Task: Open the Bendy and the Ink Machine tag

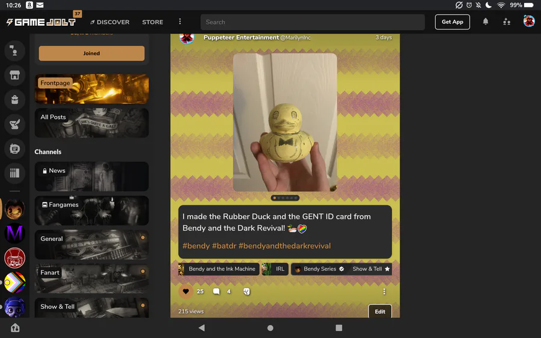Action: coord(218,269)
